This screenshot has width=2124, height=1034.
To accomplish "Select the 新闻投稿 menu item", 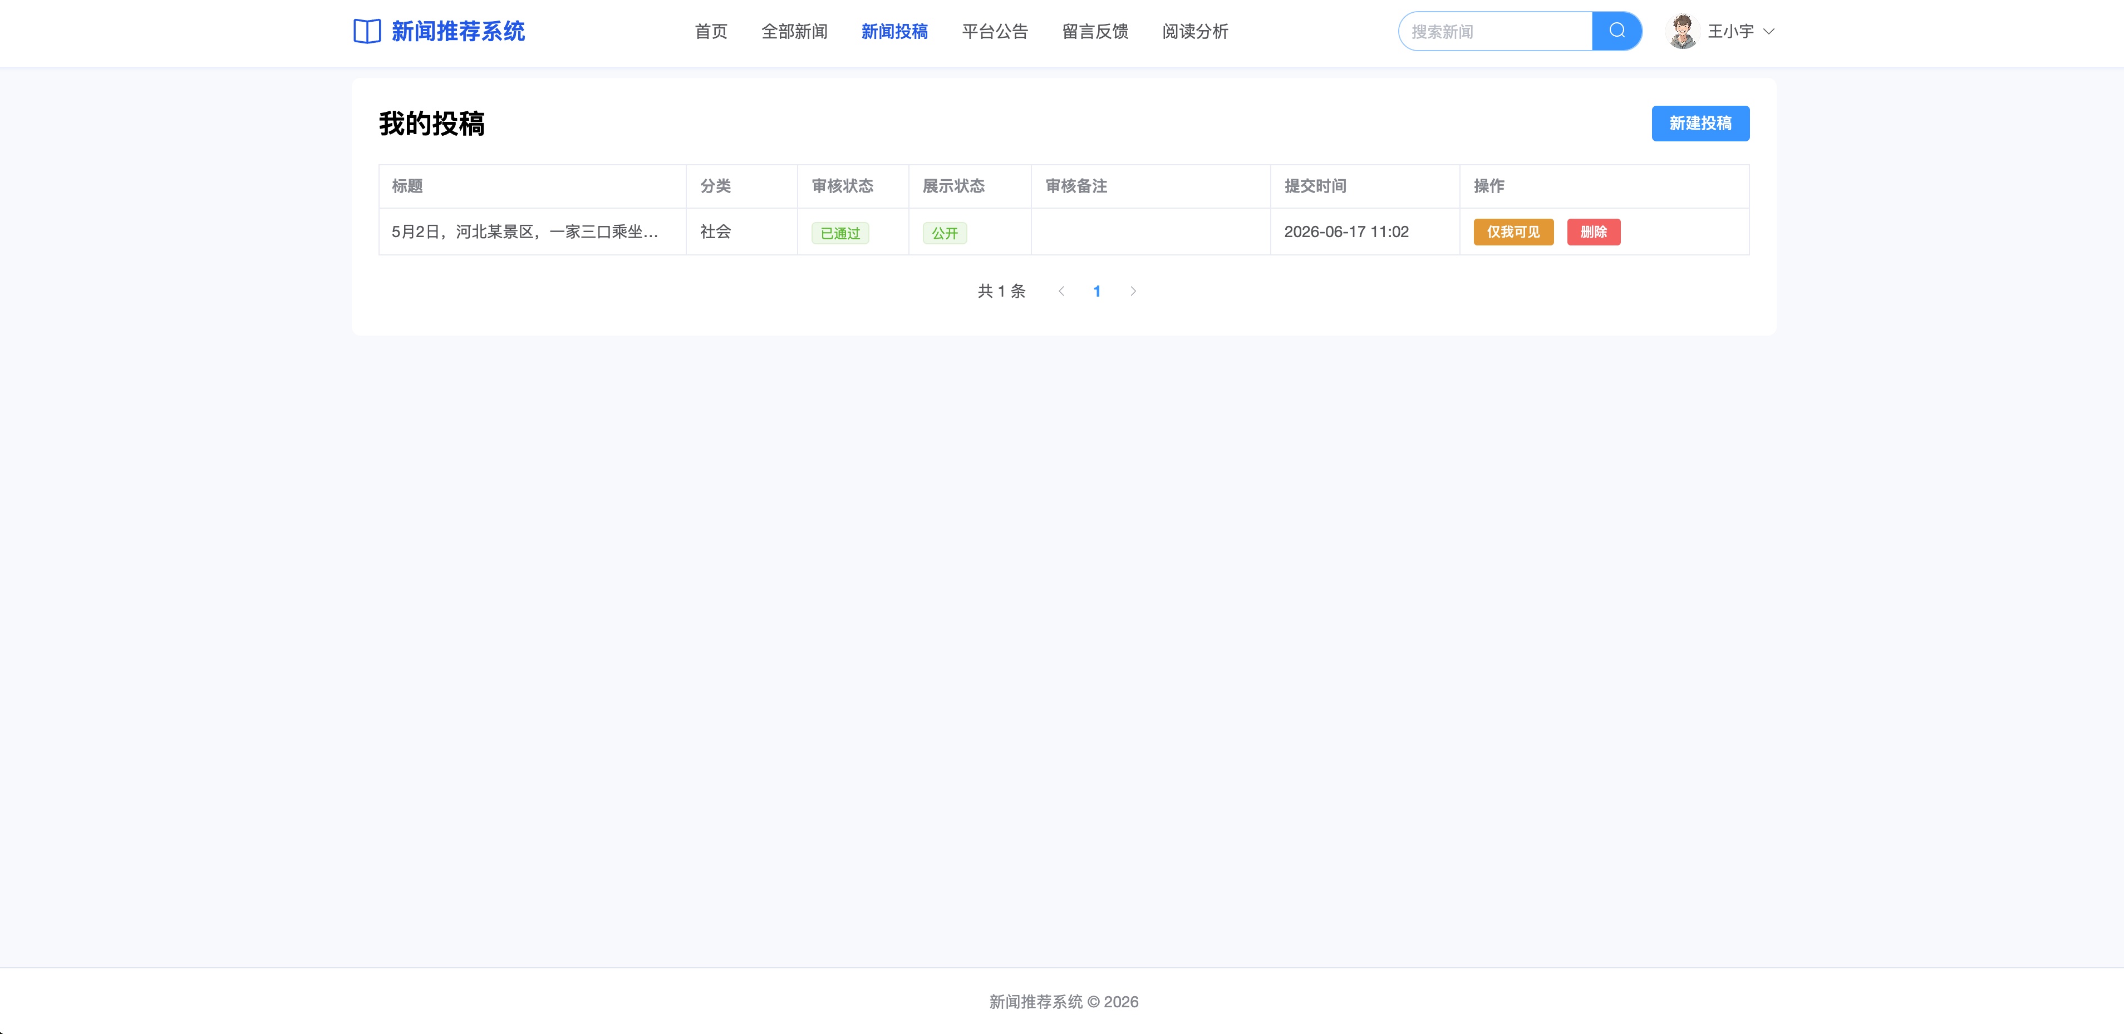I will pos(894,31).
